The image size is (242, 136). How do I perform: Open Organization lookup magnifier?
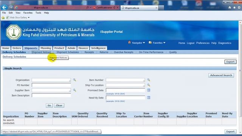74,80
